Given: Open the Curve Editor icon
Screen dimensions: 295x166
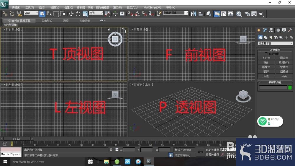Looking at the screenshot, I should tap(224, 14).
